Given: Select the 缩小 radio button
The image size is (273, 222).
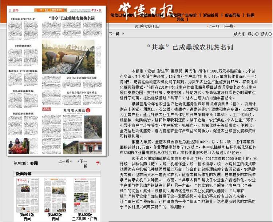Looking at the screenshot, I should click(257, 34).
